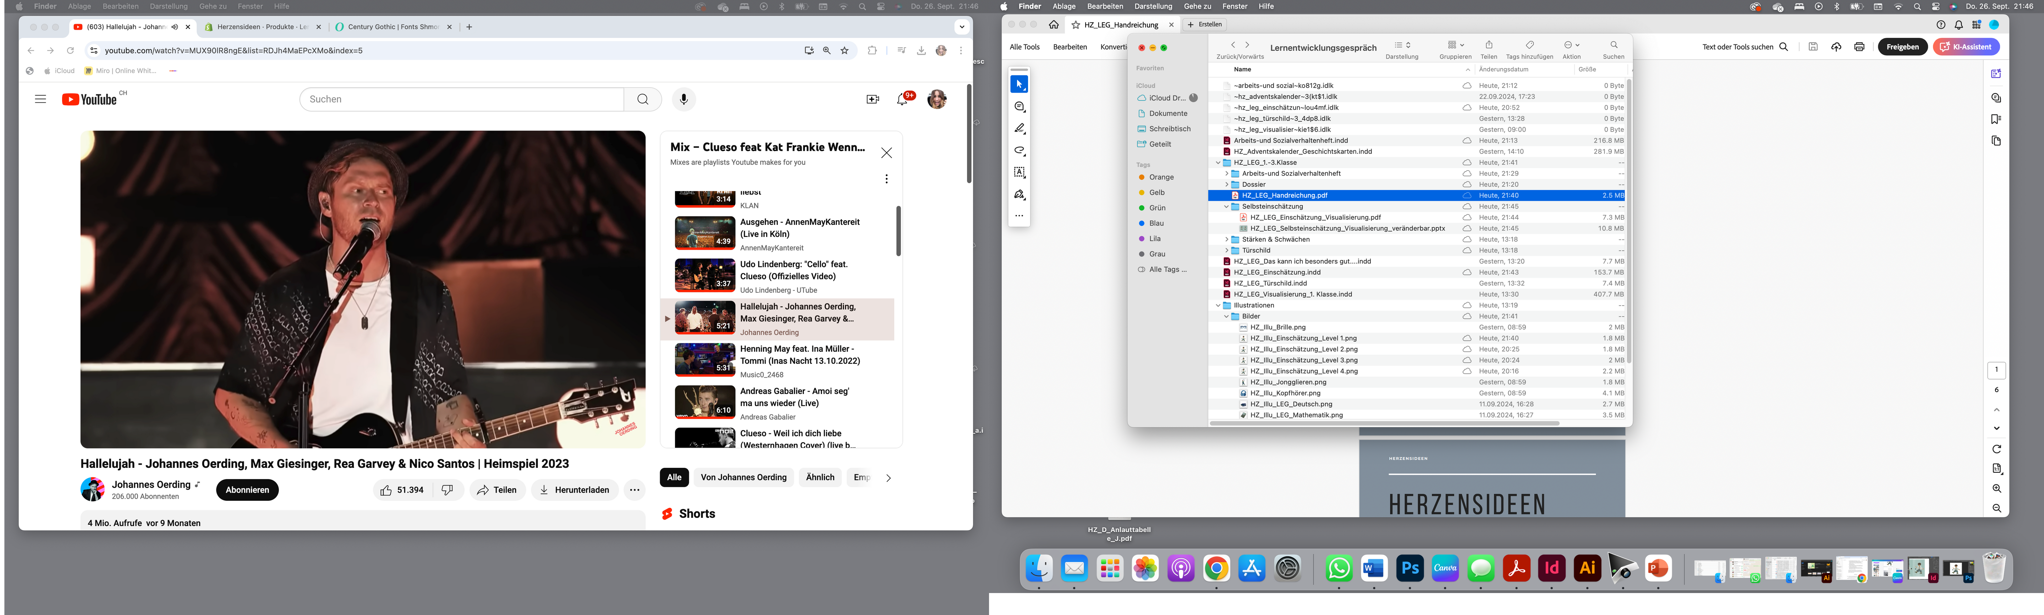Viewport: 2044px width, 615px height.
Task: Dislike the Hallelujah video
Action: click(447, 491)
